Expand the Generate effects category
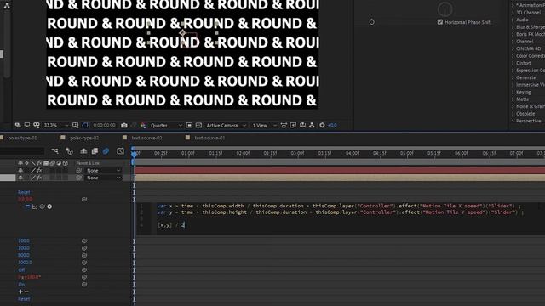Viewport: 545px width, 306px height. [513, 77]
